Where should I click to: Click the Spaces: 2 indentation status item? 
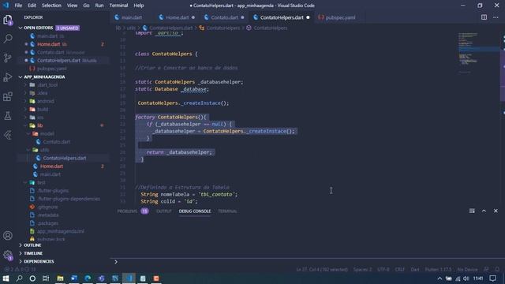pos(362,269)
